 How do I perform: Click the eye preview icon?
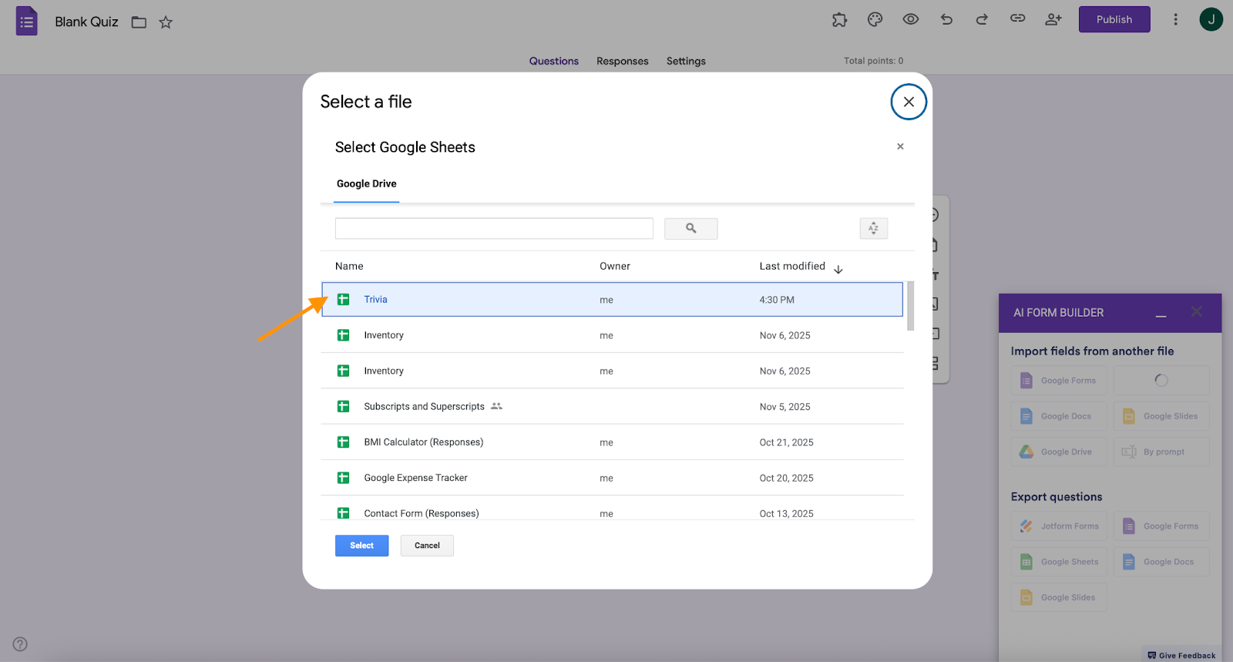pyautogui.click(x=910, y=20)
